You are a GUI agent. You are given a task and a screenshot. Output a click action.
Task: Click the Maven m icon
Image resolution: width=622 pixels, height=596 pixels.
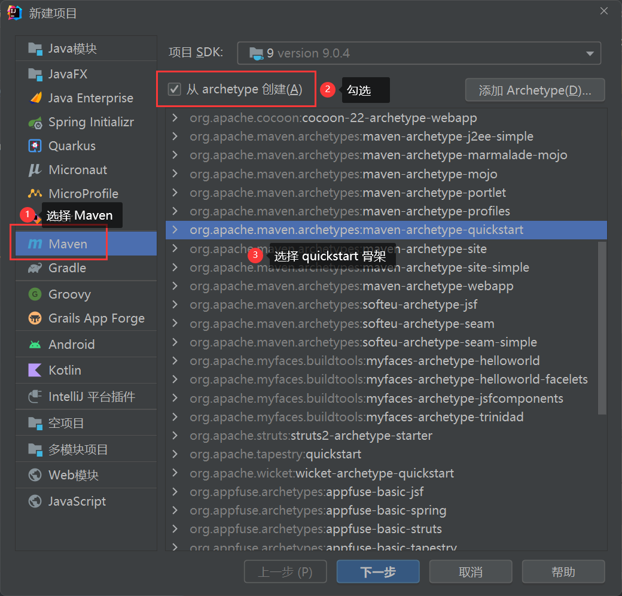[35, 244]
